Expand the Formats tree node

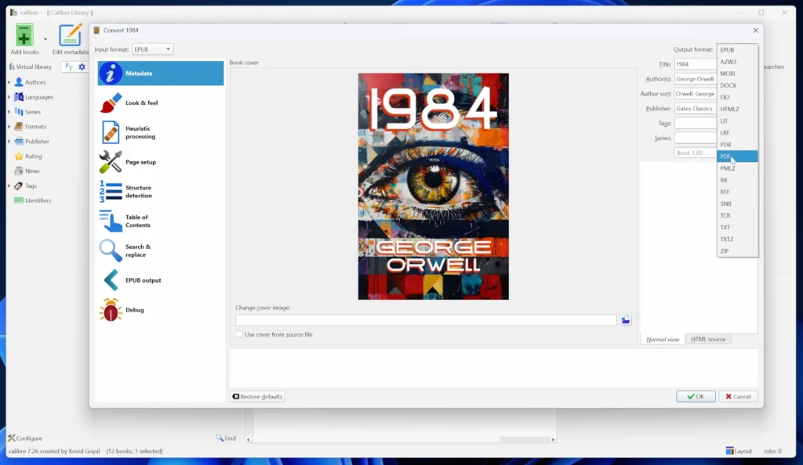9,126
